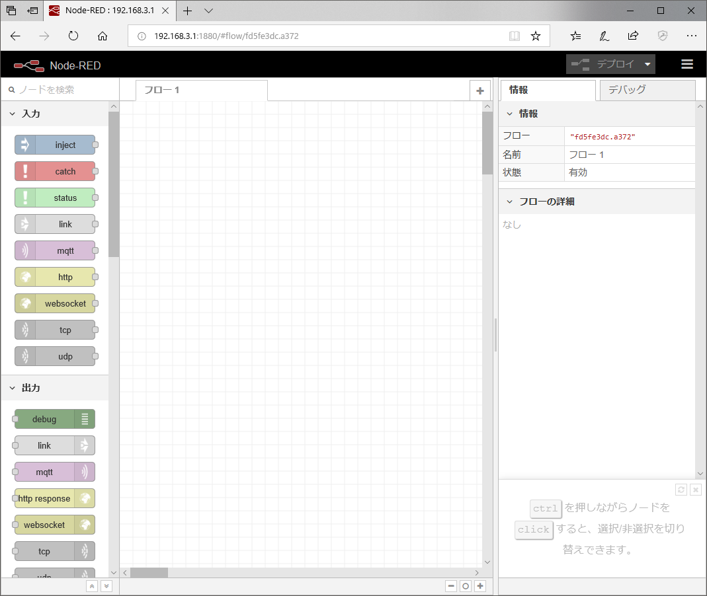707x596 pixels.
Task: Select the websocket input node
Action: coord(55,304)
